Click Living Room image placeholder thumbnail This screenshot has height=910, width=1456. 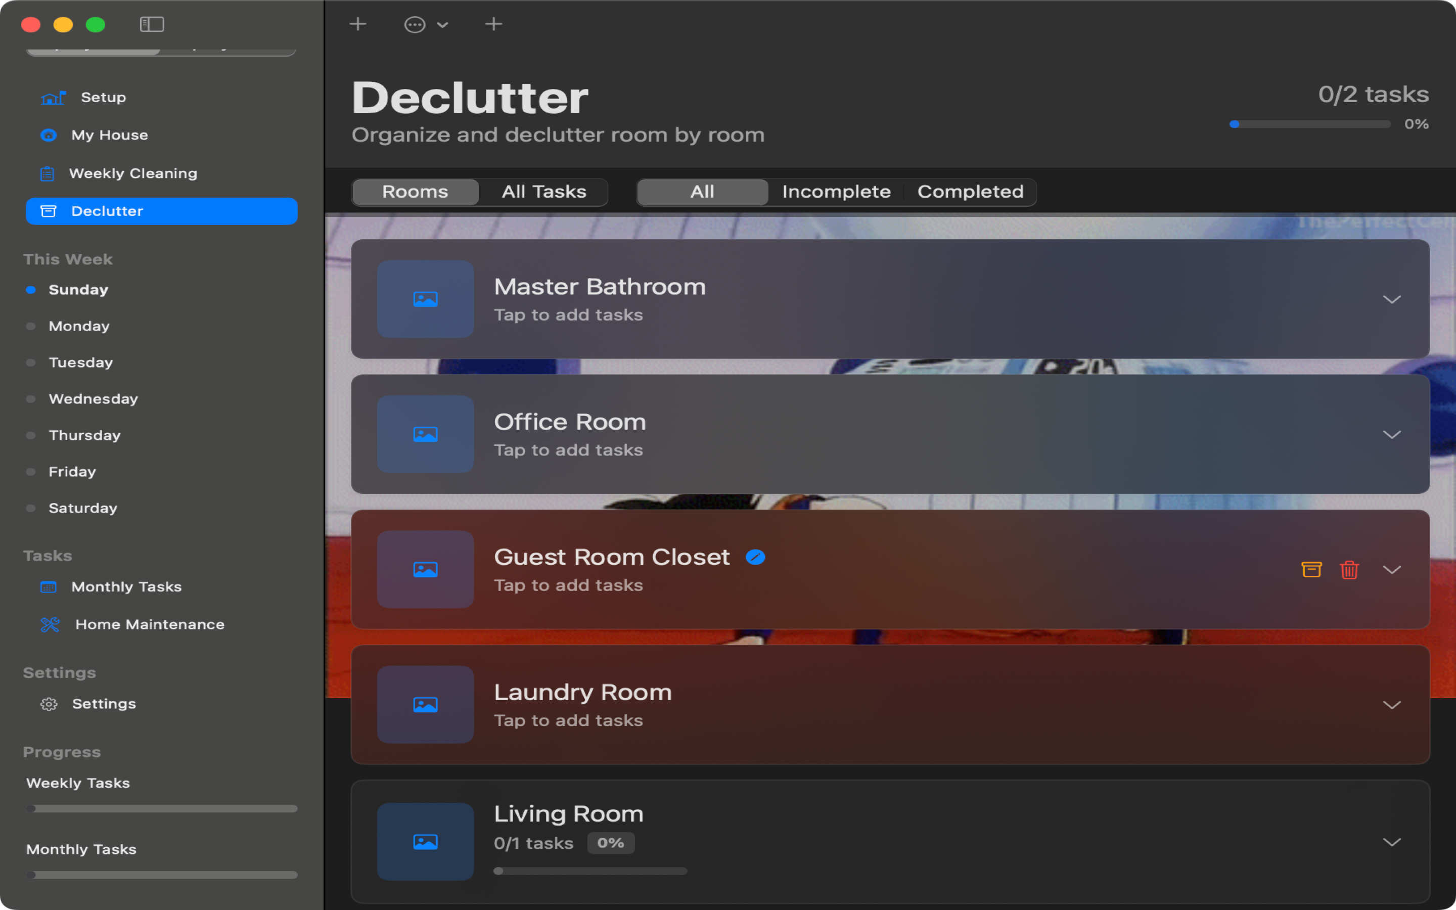click(425, 842)
